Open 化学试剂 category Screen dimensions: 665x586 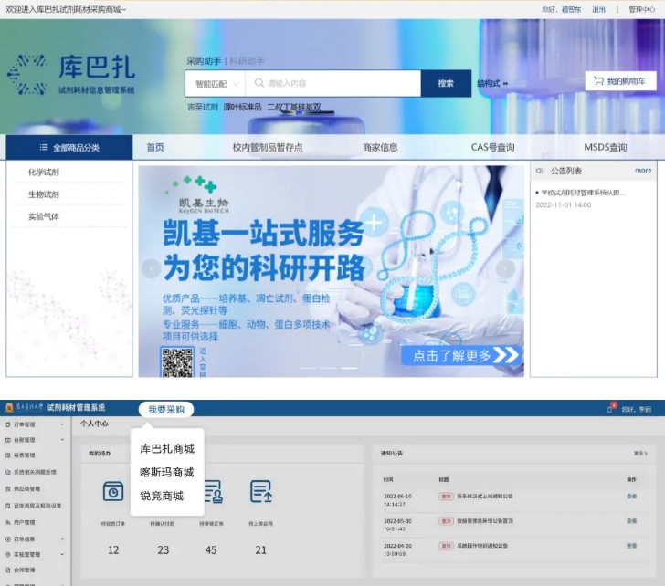(x=44, y=172)
